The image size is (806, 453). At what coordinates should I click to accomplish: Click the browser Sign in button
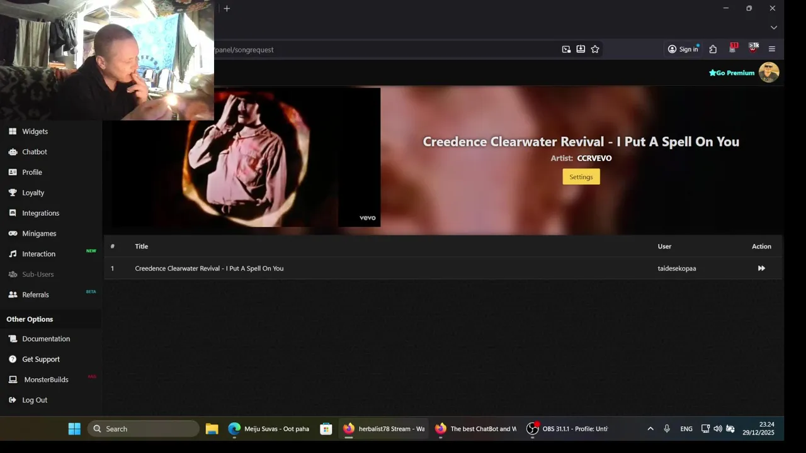coord(683,49)
